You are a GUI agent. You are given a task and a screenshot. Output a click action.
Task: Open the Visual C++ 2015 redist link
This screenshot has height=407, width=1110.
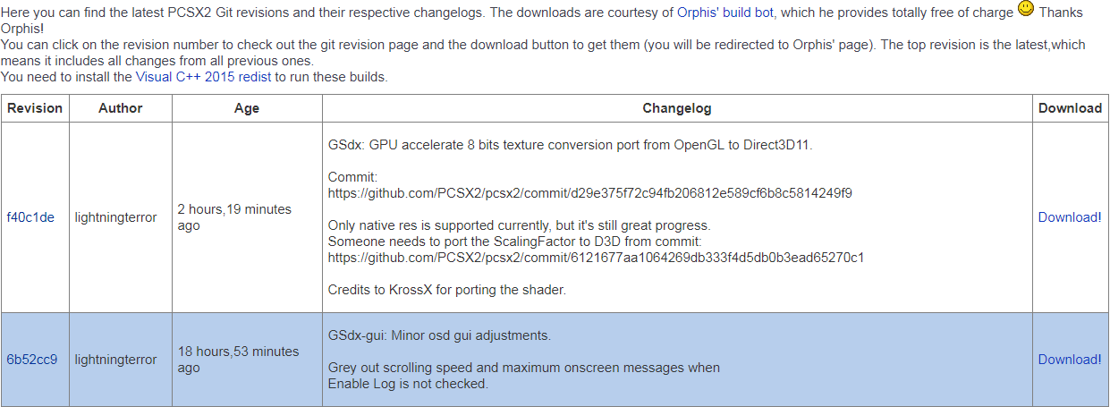pos(203,77)
